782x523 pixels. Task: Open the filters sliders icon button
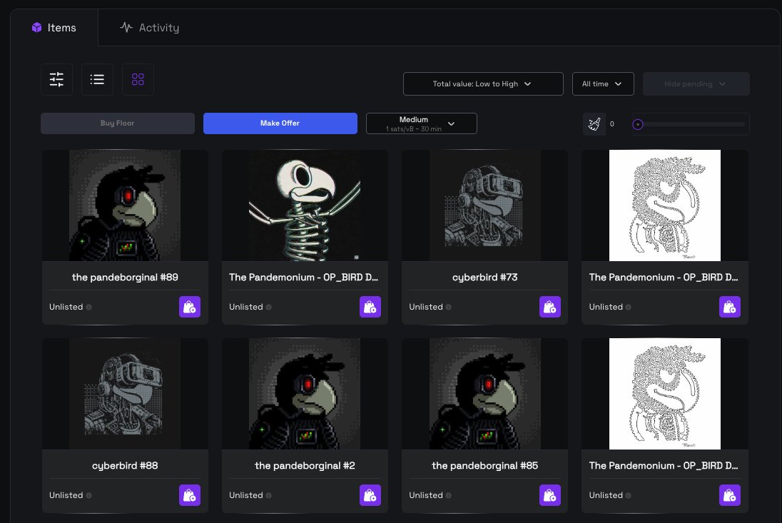(57, 79)
